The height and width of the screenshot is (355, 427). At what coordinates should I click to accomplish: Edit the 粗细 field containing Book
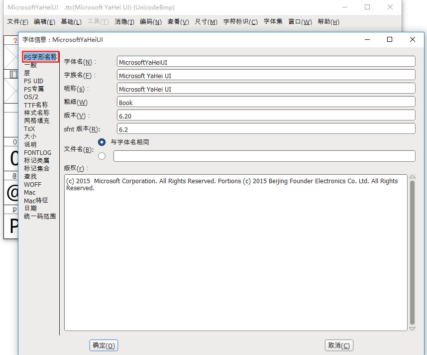tap(265, 102)
